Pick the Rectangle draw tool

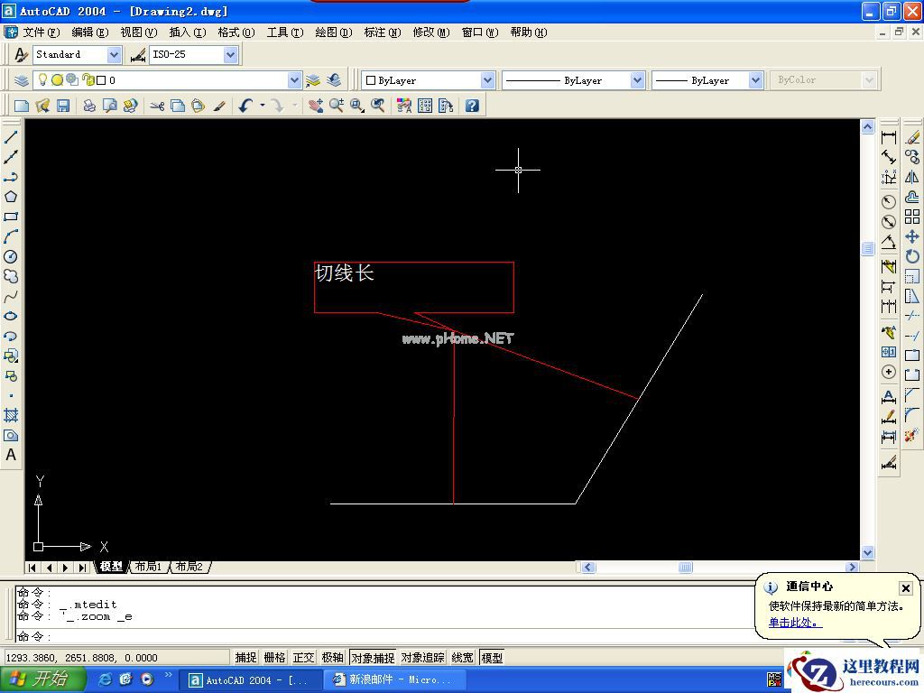click(x=11, y=217)
